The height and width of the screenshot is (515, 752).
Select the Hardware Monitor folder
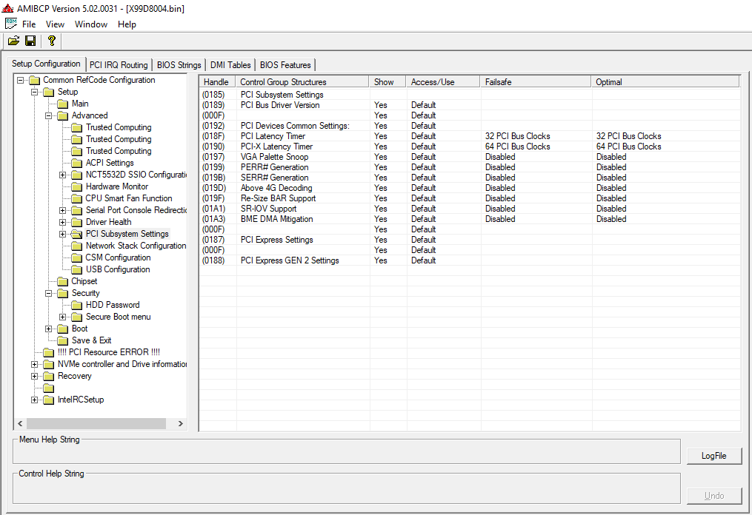click(x=116, y=186)
